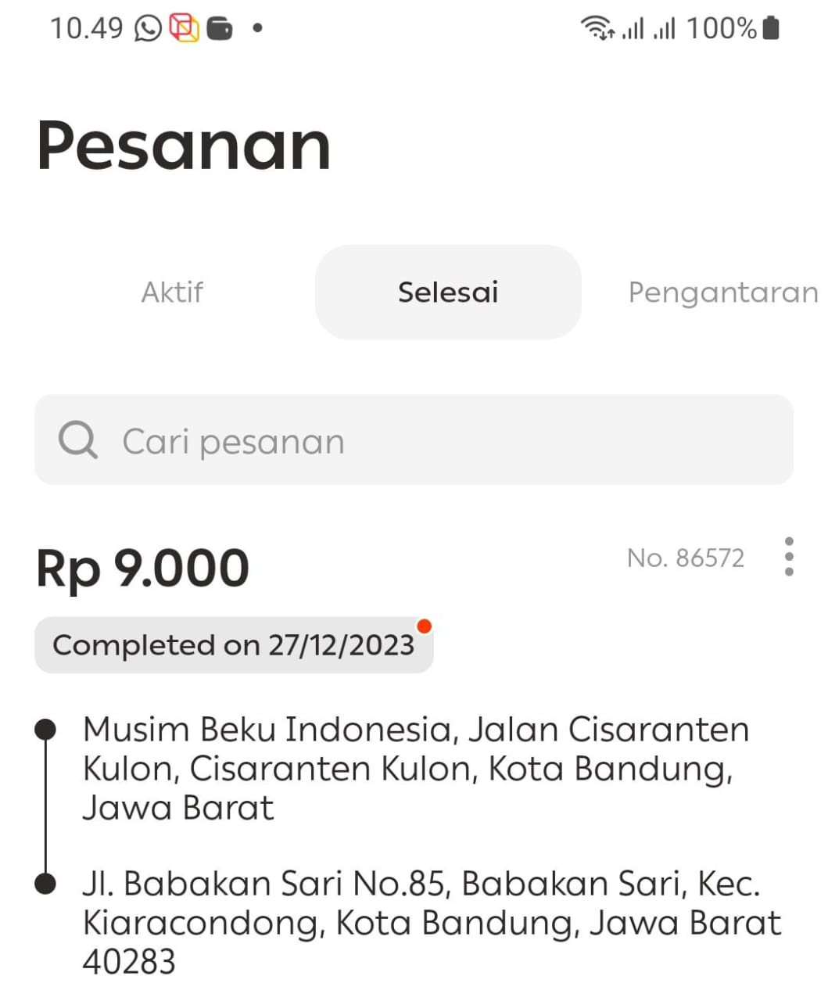828x1001 pixels.
Task: Tap the Jl. Babakan Sari destination address
Action: [x=430, y=922]
